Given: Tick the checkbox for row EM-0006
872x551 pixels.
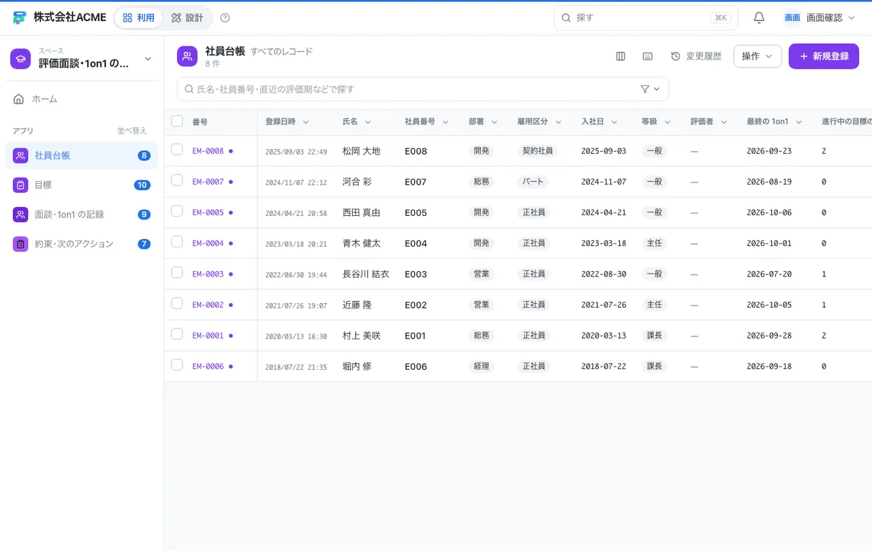Looking at the screenshot, I should [177, 365].
